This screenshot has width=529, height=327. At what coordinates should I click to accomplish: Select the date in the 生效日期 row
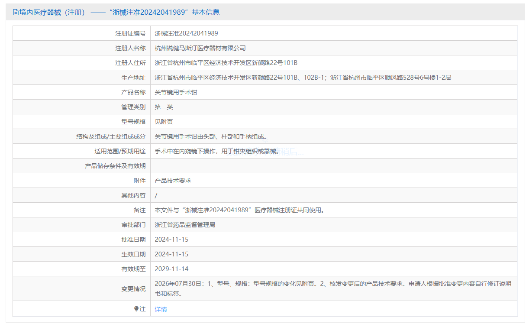(x=172, y=254)
